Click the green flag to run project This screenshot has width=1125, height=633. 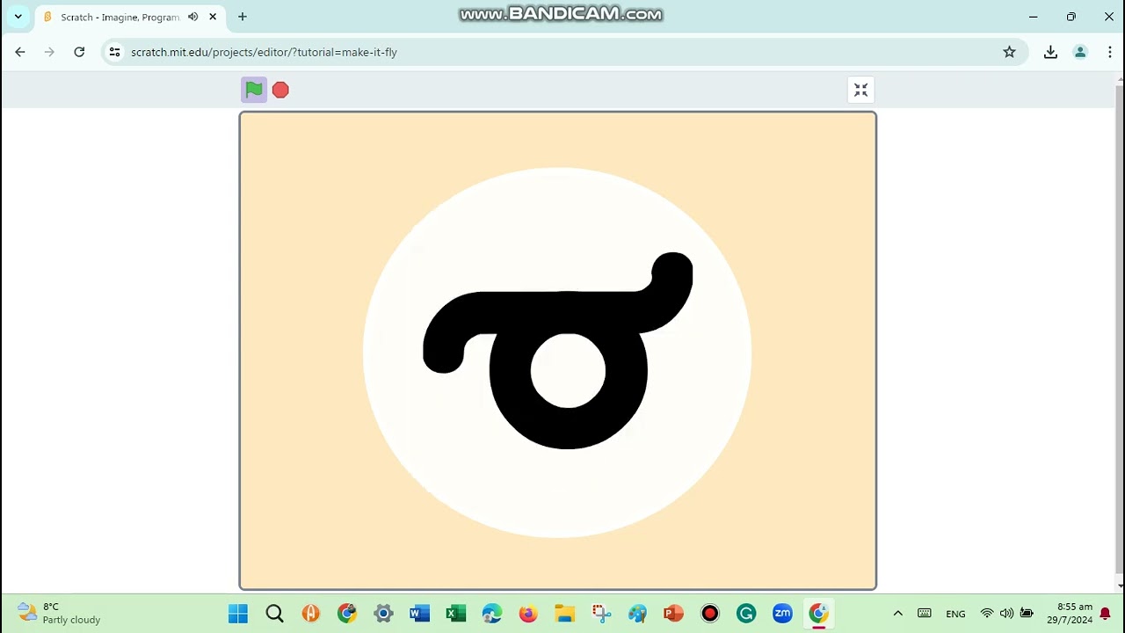[254, 90]
